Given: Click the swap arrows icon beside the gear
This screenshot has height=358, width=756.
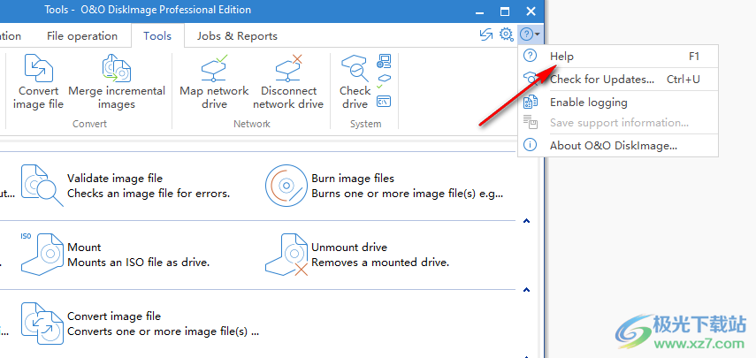Looking at the screenshot, I should pyautogui.click(x=486, y=34).
